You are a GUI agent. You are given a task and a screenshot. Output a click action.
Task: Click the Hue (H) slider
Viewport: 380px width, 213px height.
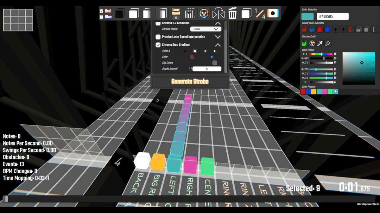[x=321, y=54]
